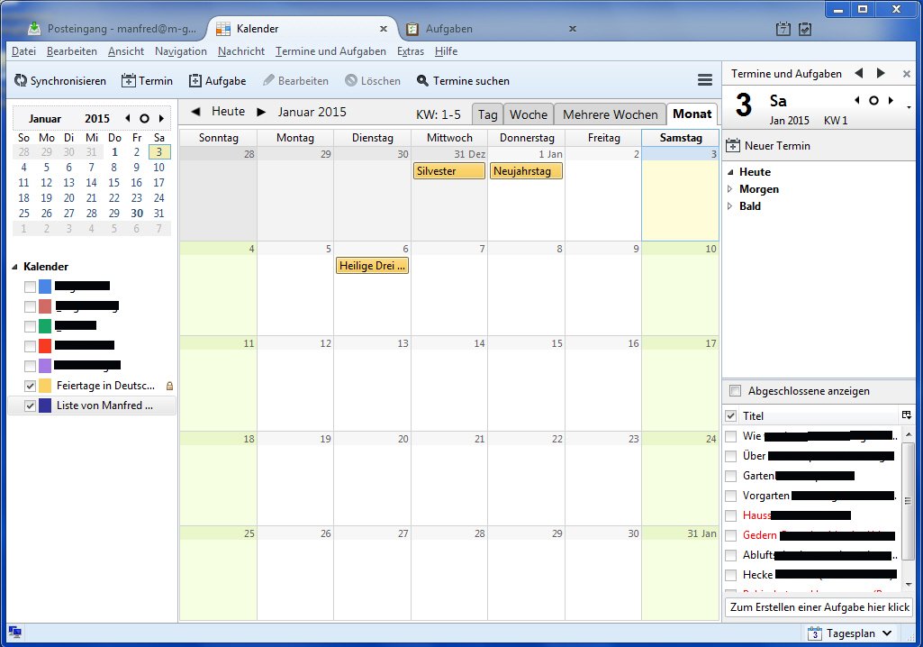Close the Aufgaben tab
Screen dimensions: 923x647
pos(572,28)
